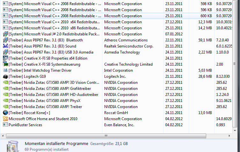Select '[Treiber] Logitech G19' program name
This screenshot has width=240, height=152.
click(x=27, y=76)
